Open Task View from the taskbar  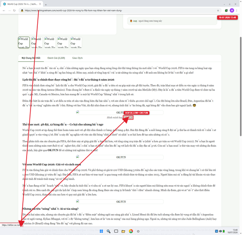pos(116,231)
